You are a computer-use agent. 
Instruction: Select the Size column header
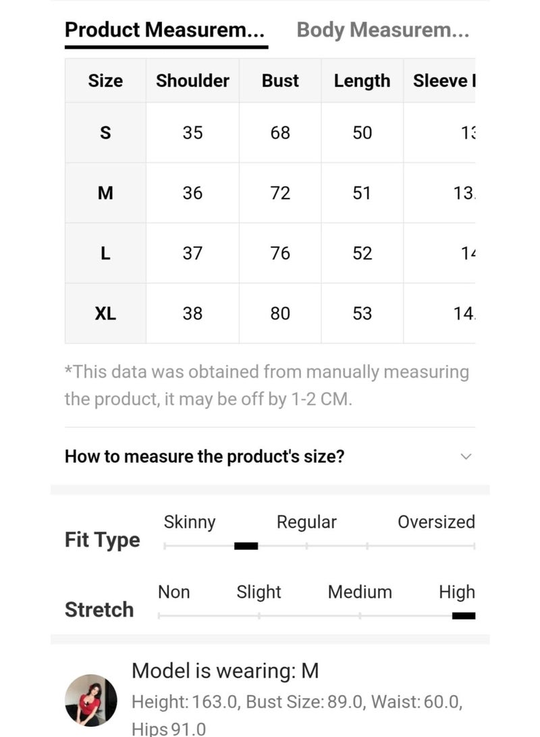[105, 81]
